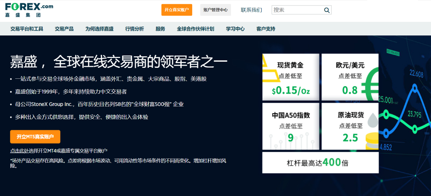
Task: Follow the 点击此处 link
Action: [x=19, y=151]
